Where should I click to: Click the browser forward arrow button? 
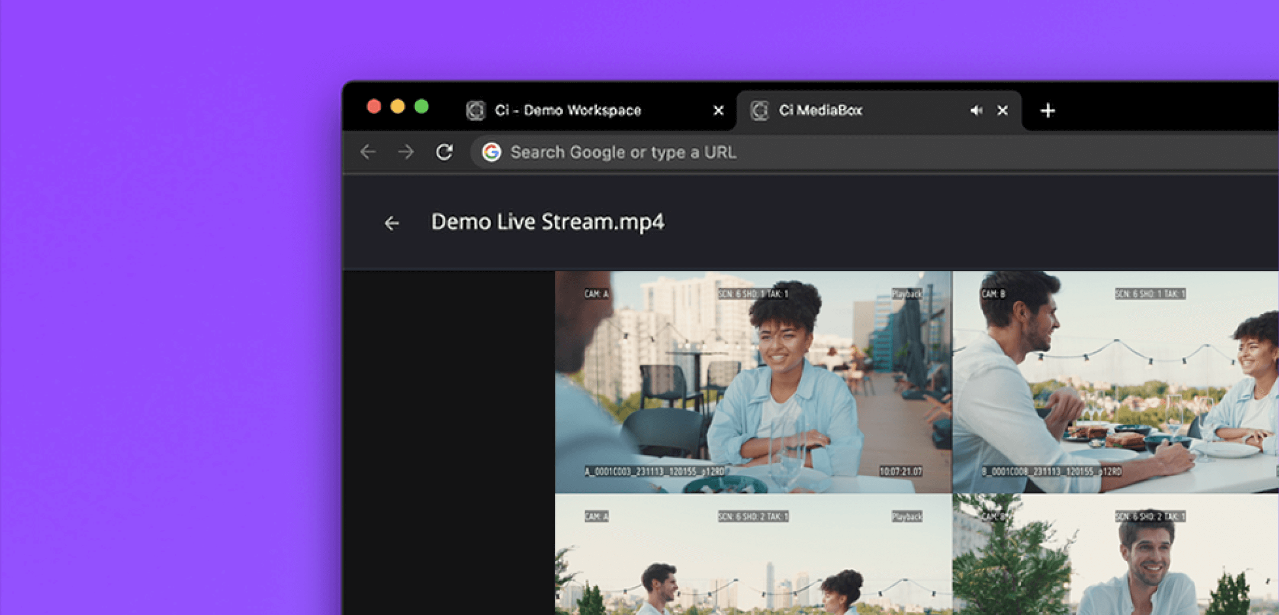(x=406, y=153)
